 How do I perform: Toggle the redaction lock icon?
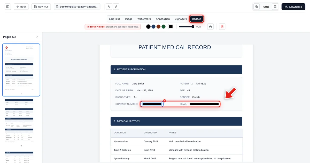point(210,27)
